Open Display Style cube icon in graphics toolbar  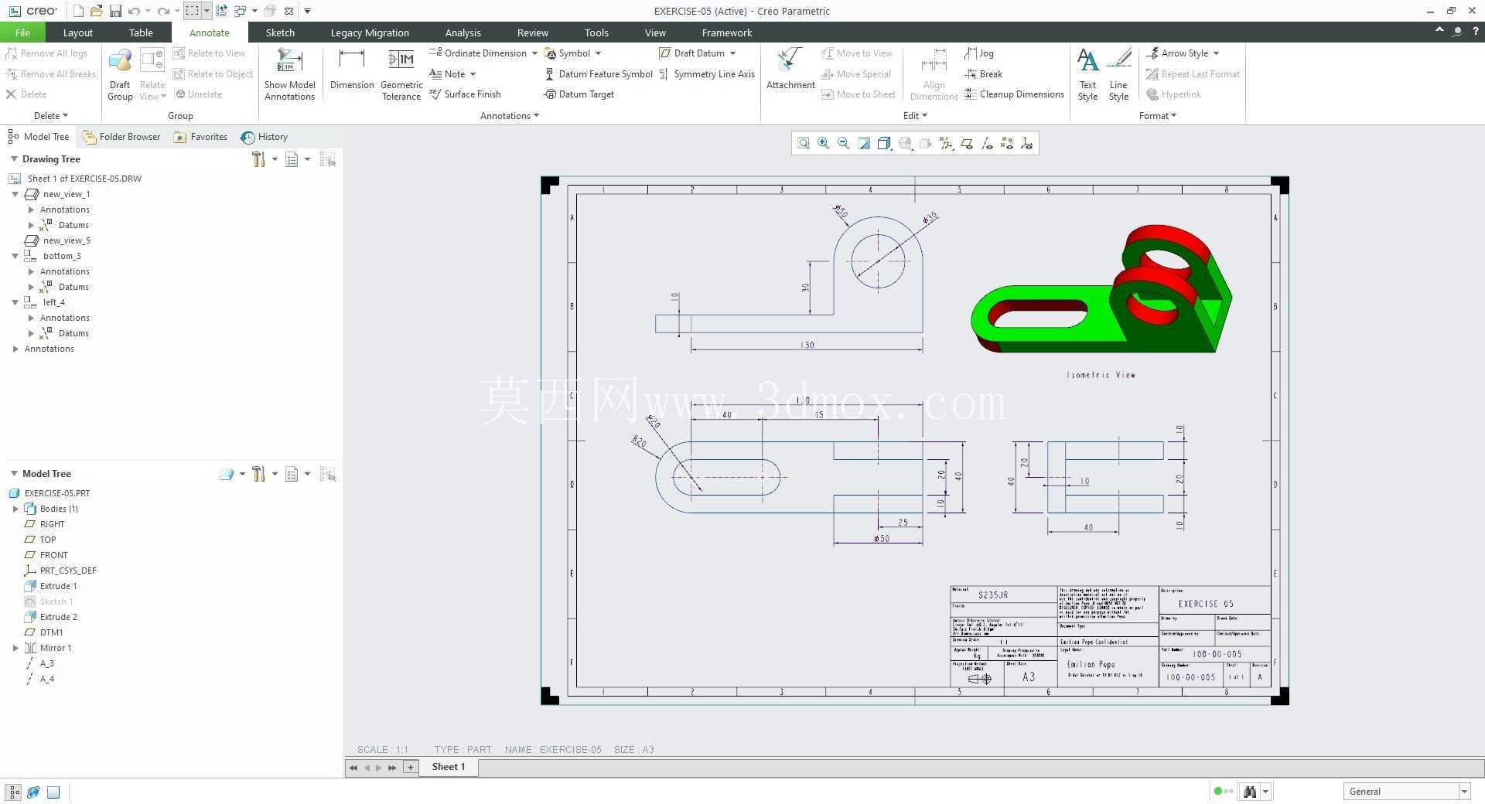tap(884, 143)
